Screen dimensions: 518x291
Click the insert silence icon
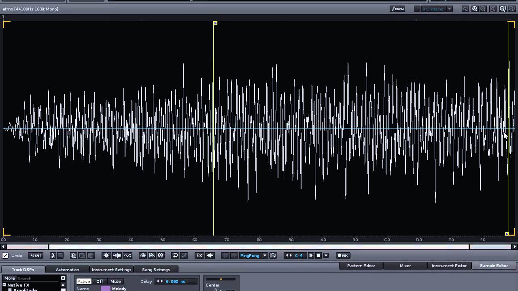point(117,255)
